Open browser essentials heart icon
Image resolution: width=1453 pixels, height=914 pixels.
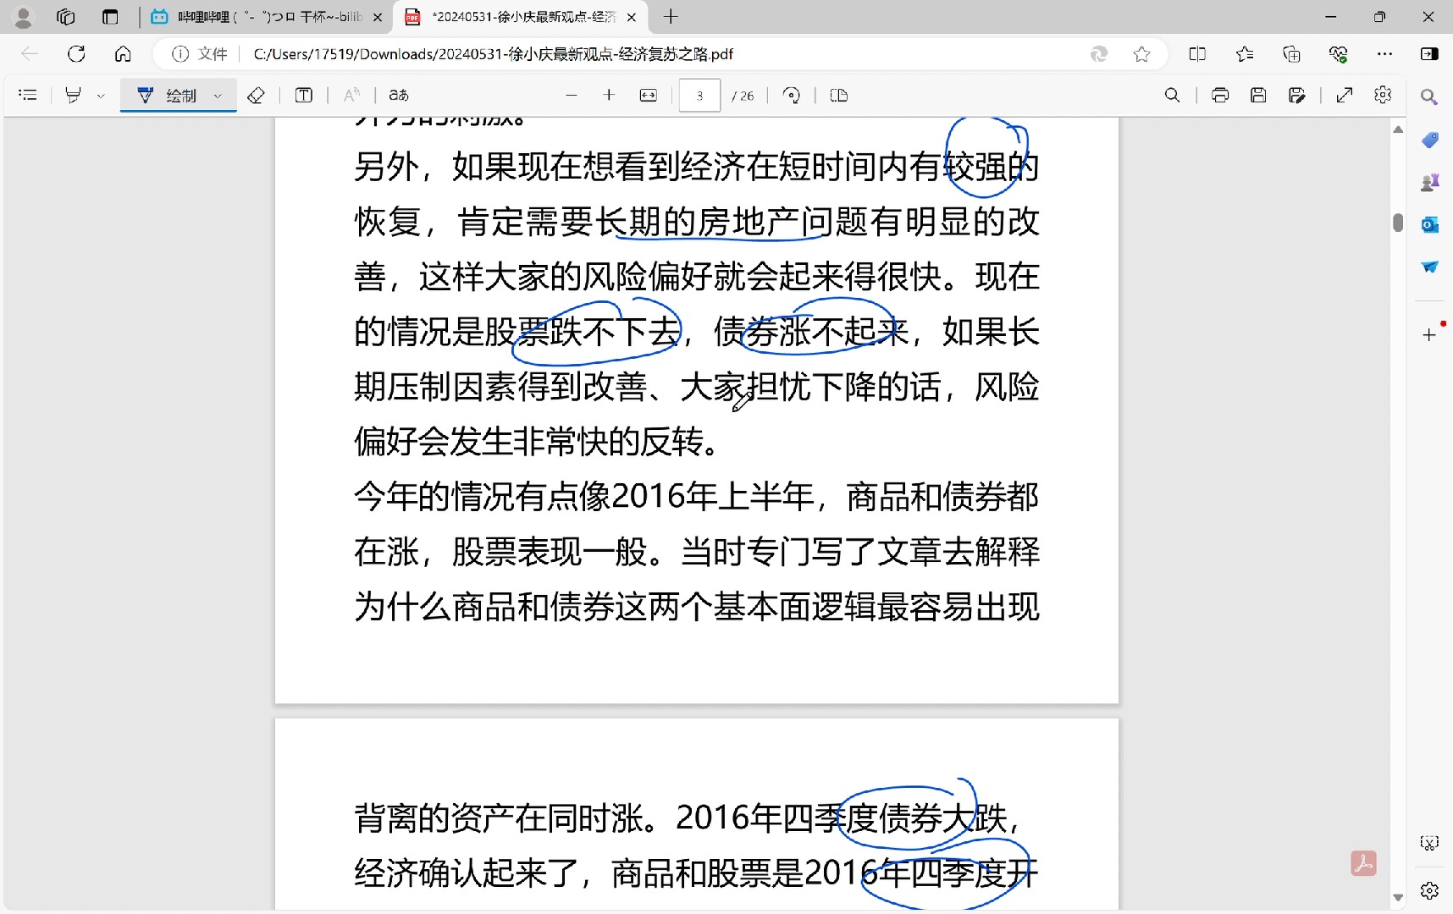pos(1338,54)
